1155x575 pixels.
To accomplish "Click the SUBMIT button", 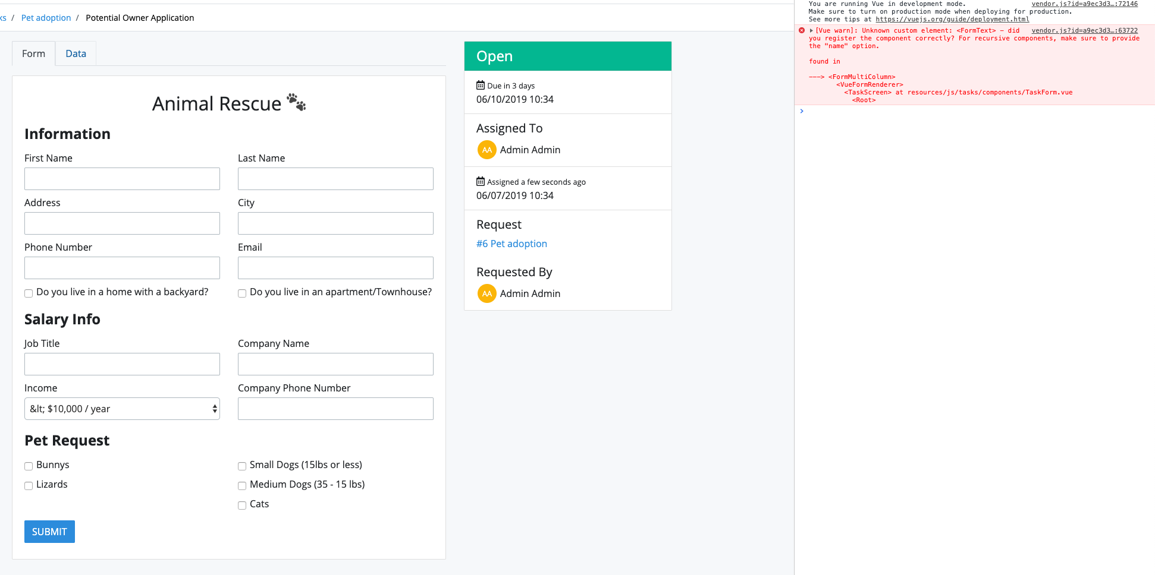I will tap(49, 532).
